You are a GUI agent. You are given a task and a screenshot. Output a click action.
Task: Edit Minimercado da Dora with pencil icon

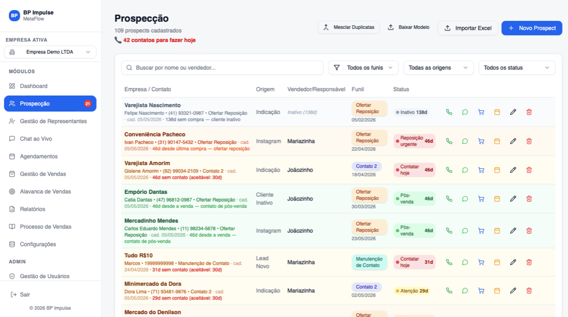(x=513, y=290)
